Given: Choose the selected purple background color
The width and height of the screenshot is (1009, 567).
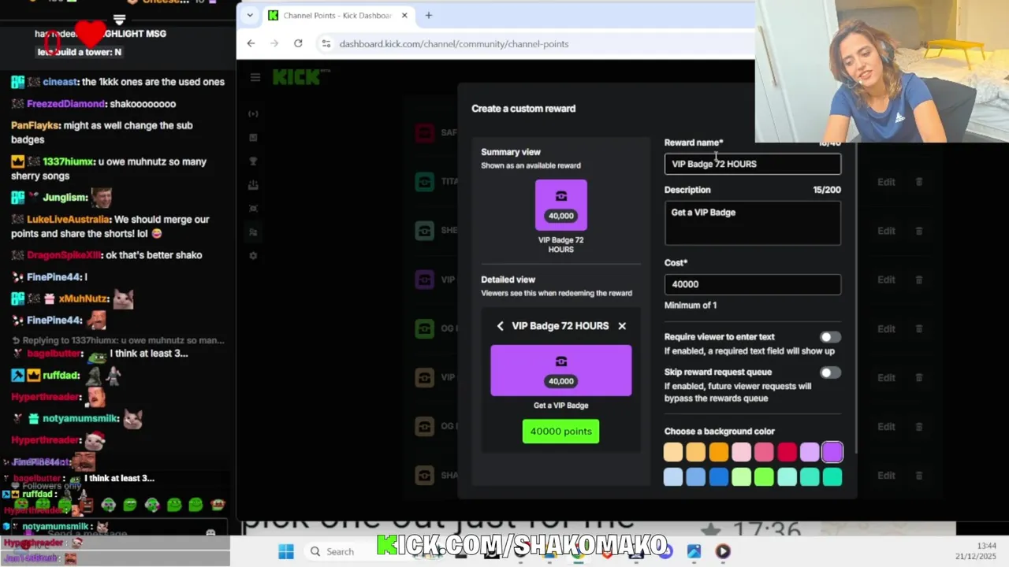Looking at the screenshot, I should click(x=832, y=452).
